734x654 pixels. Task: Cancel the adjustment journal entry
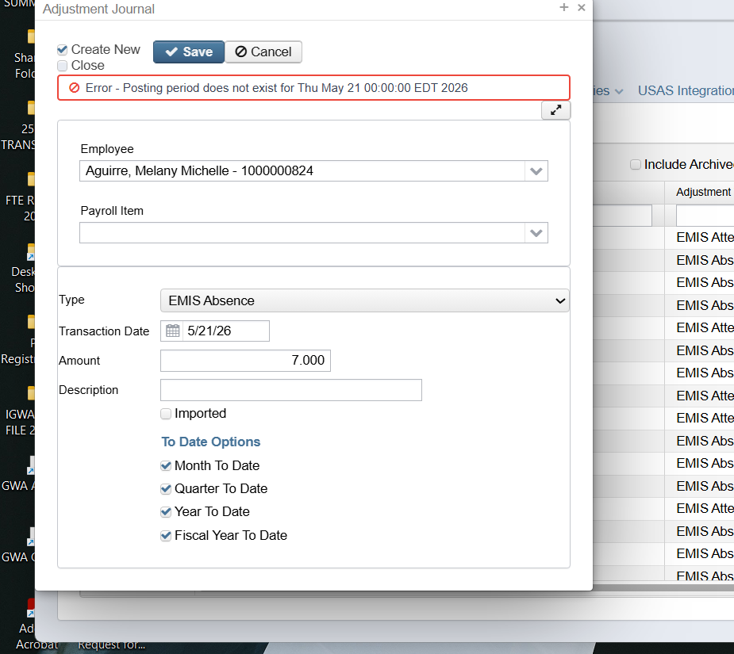coord(263,52)
